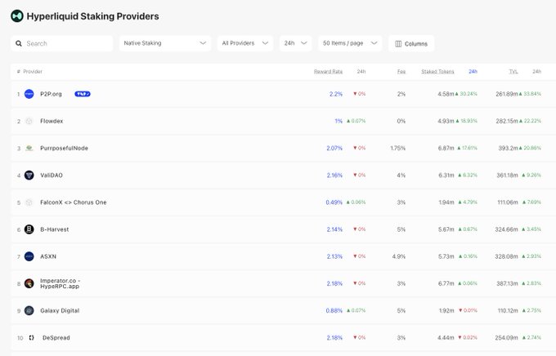Click the B-Harvest provider logo
The width and height of the screenshot is (556, 356).
pyautogui.click(x=29, y=229)
